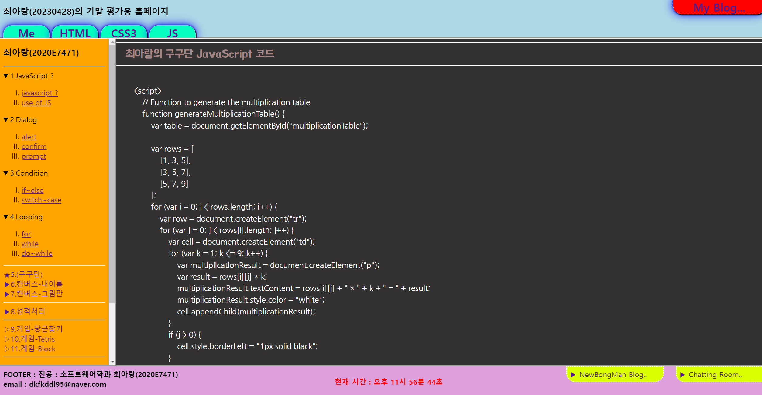Viewport: 762px width, 395px height.
Task: Expand NewBongMan Blog play arrow
Action: (573, 375)
